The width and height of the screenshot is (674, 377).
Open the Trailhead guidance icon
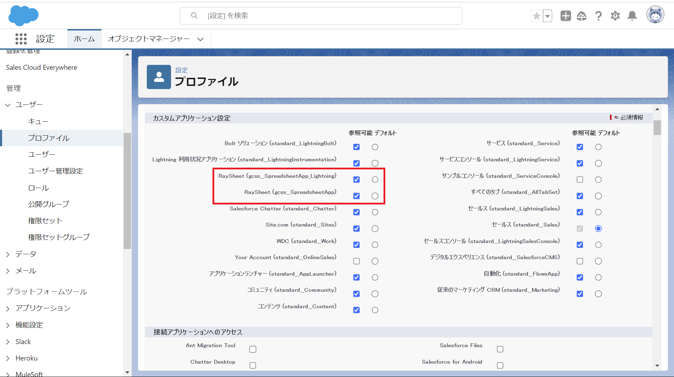point(582,16)
